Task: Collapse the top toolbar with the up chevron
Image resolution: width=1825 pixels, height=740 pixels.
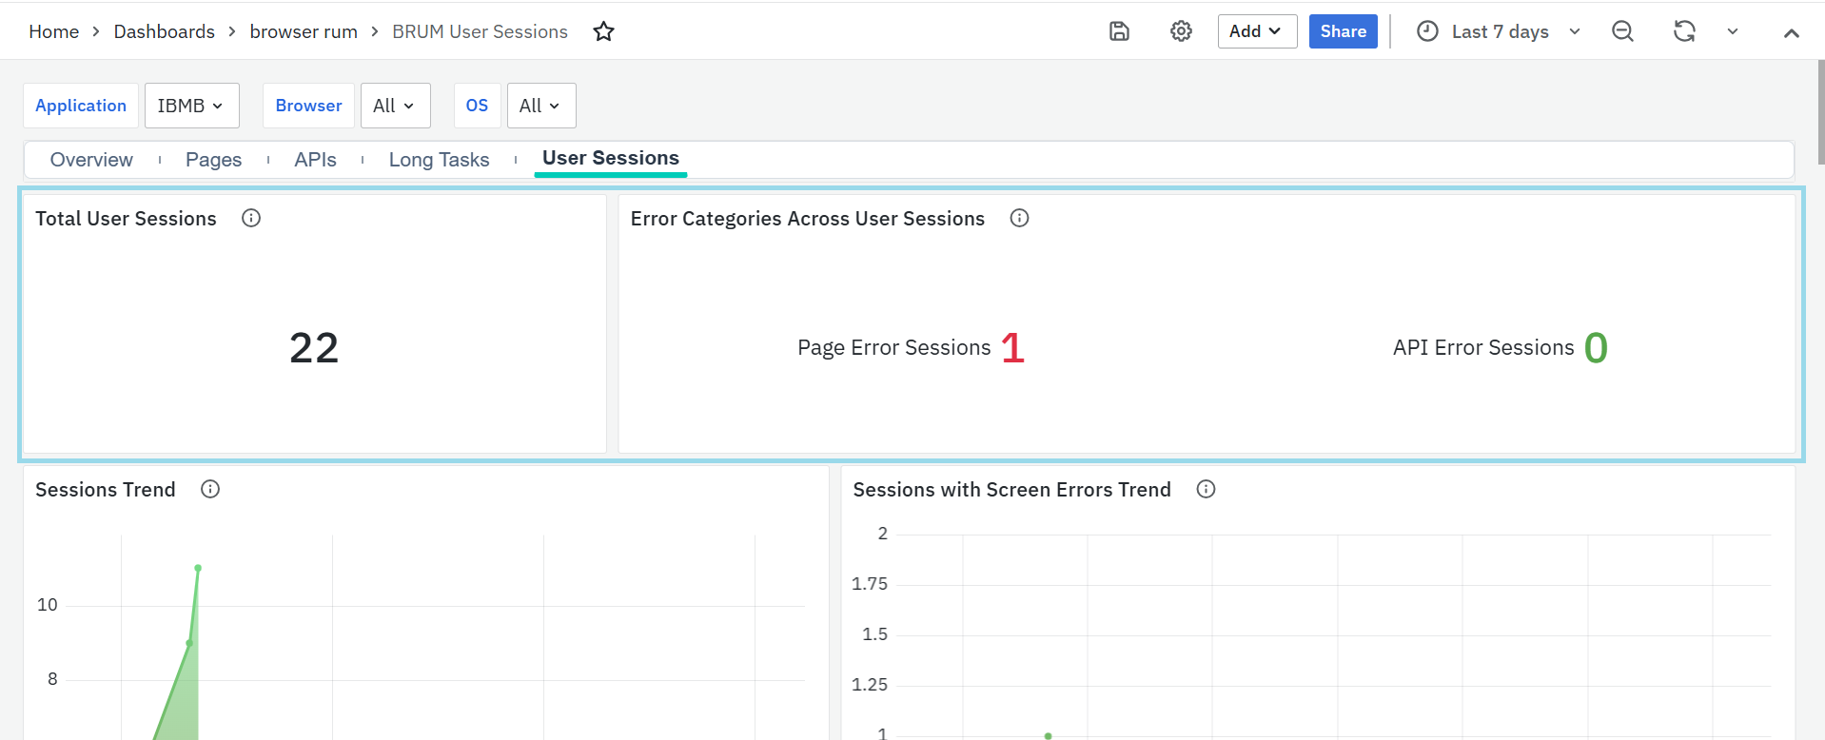Action: pyautogui.click(x=1791, y=32)
